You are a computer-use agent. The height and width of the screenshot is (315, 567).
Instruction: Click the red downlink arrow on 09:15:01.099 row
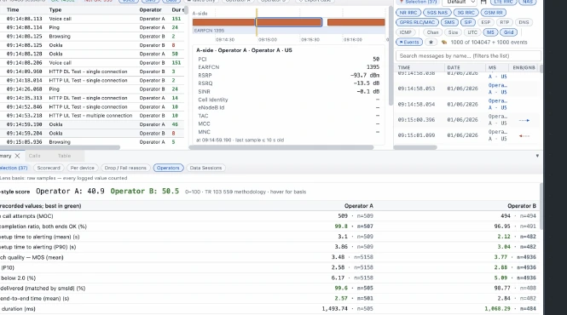(524, 136)
